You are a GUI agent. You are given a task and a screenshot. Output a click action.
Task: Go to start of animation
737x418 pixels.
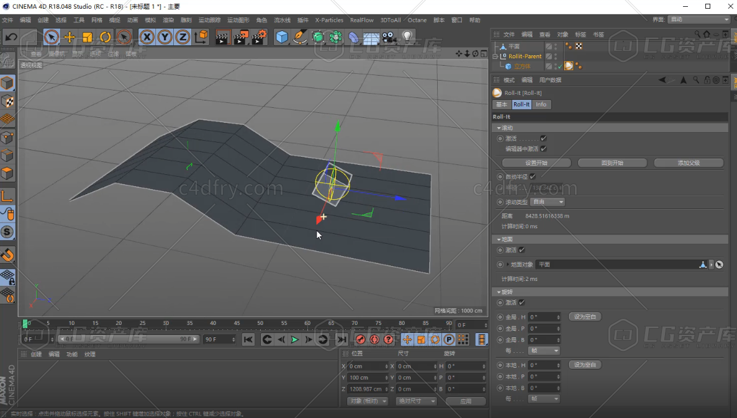click(248, 339)
